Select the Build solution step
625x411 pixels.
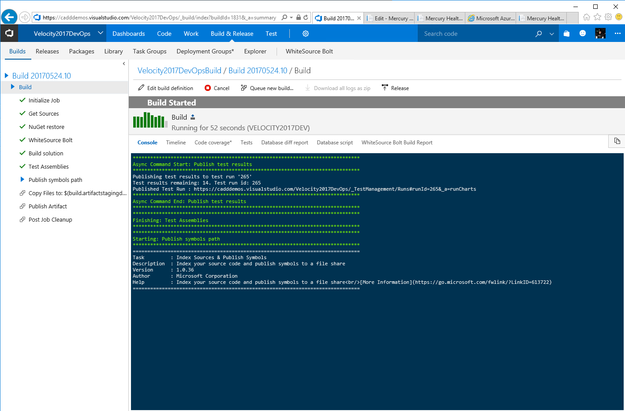tap(46, 153)
